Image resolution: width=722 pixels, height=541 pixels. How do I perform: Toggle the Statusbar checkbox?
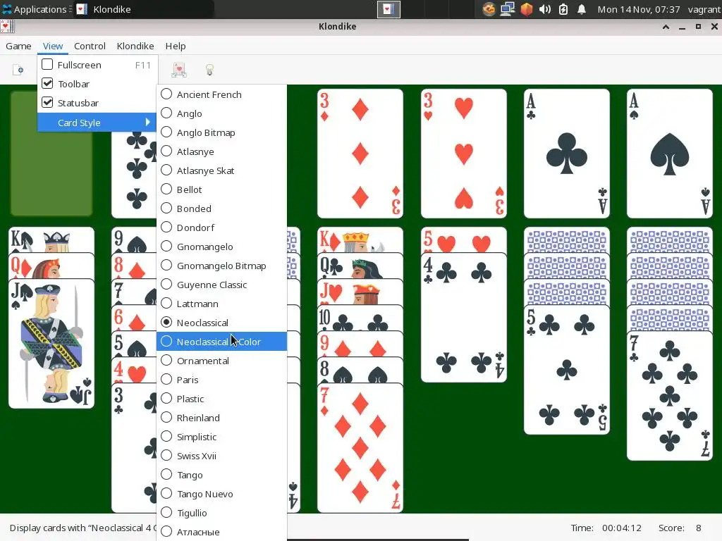tap(47, 102)
